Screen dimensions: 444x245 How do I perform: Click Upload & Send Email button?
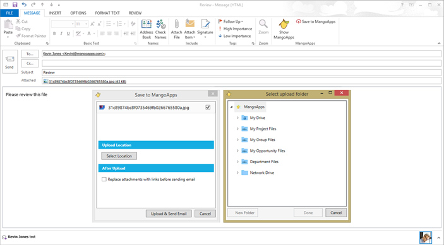click(x=169, y=214)
